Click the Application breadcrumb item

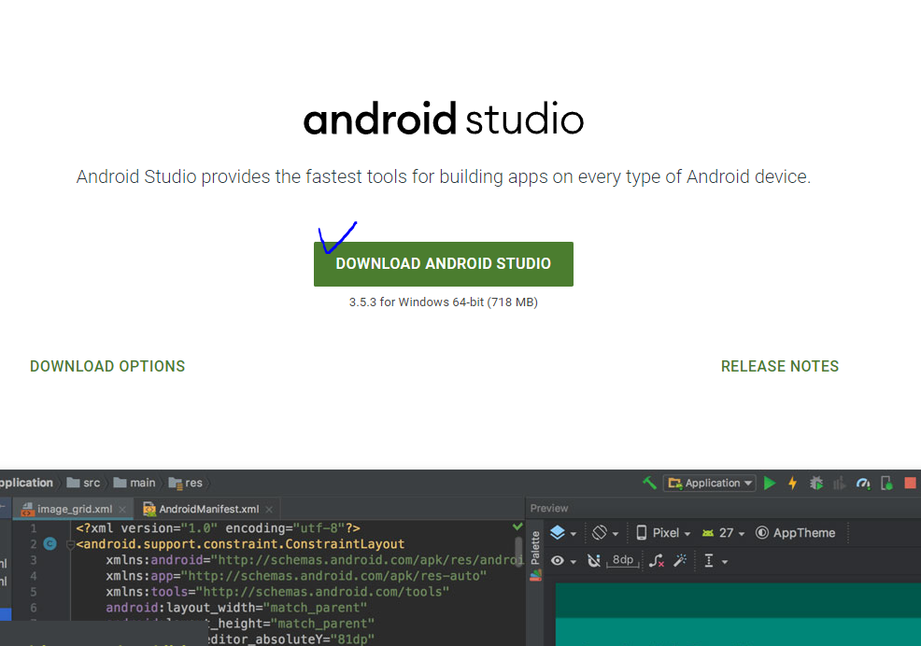click(26, 483)
